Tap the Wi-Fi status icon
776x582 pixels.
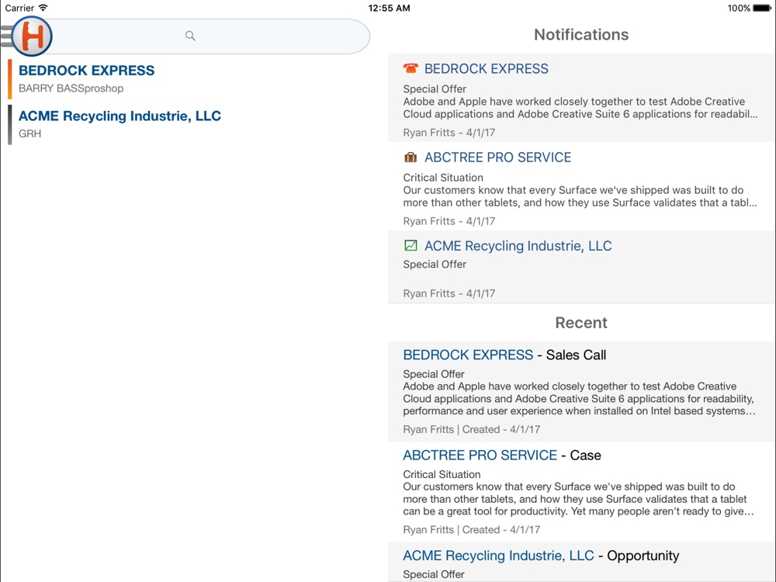click(x=43, y=8)
